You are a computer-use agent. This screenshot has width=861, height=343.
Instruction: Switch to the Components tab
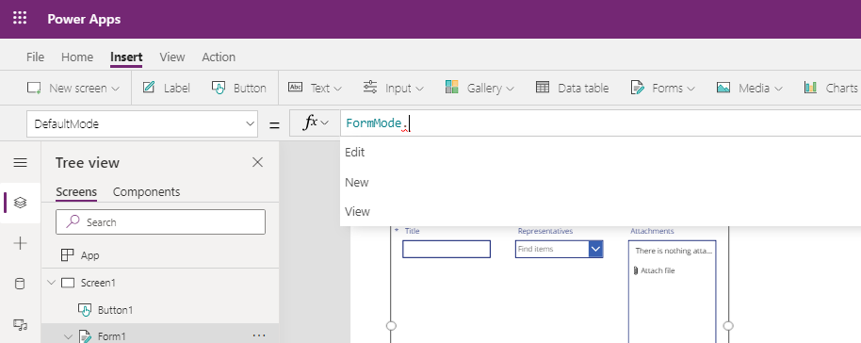pyautogui.click(x=147, y=192)
